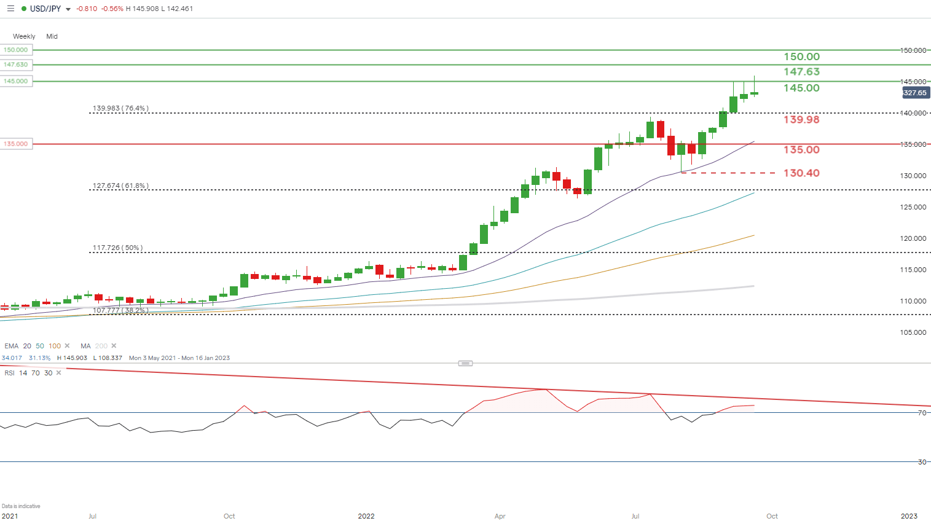Click the 125.000 price axis label
Screen dimensions: 931x521
pyautogui.click(x=913, y=207)
